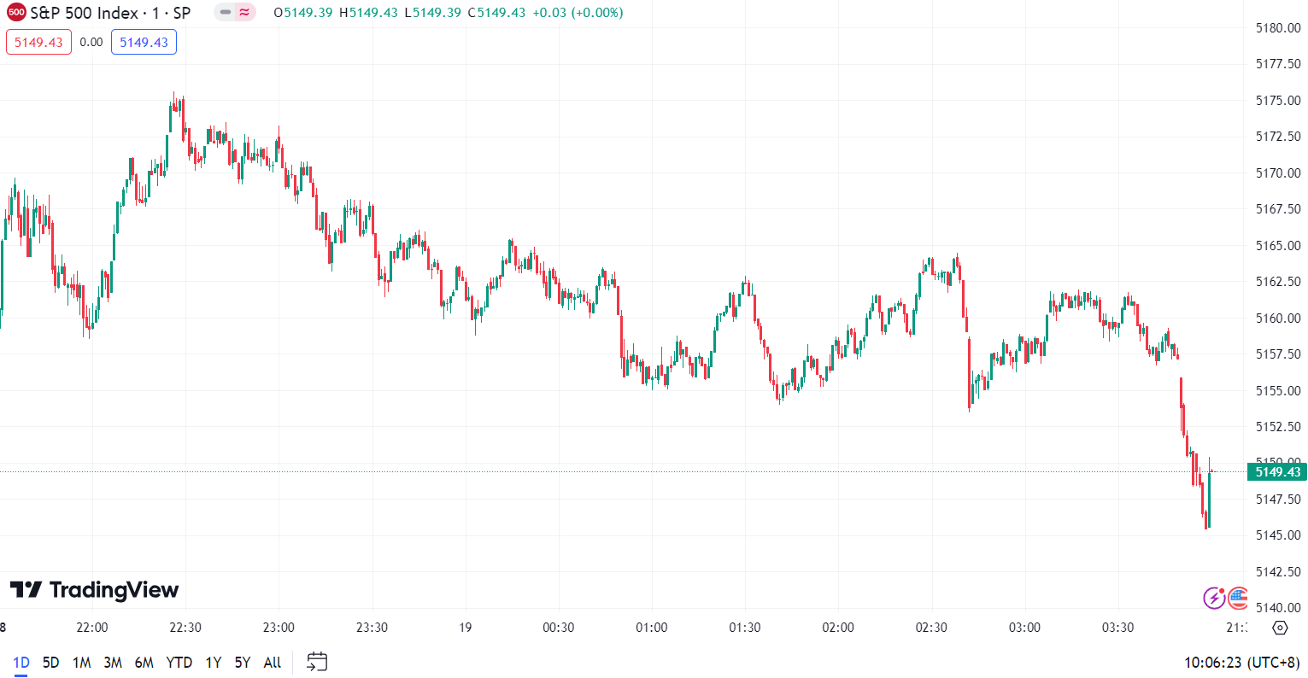Show the All time range
1308x678 pixels.
(273, 663)
